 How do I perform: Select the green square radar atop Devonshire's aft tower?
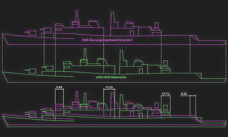coord(165,63)
